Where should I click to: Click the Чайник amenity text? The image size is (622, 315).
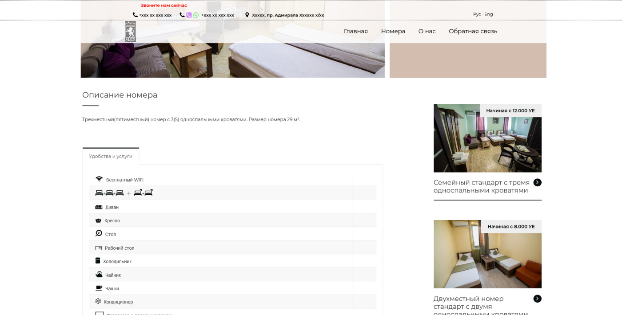pyautogui.click(x=113, y=276)
